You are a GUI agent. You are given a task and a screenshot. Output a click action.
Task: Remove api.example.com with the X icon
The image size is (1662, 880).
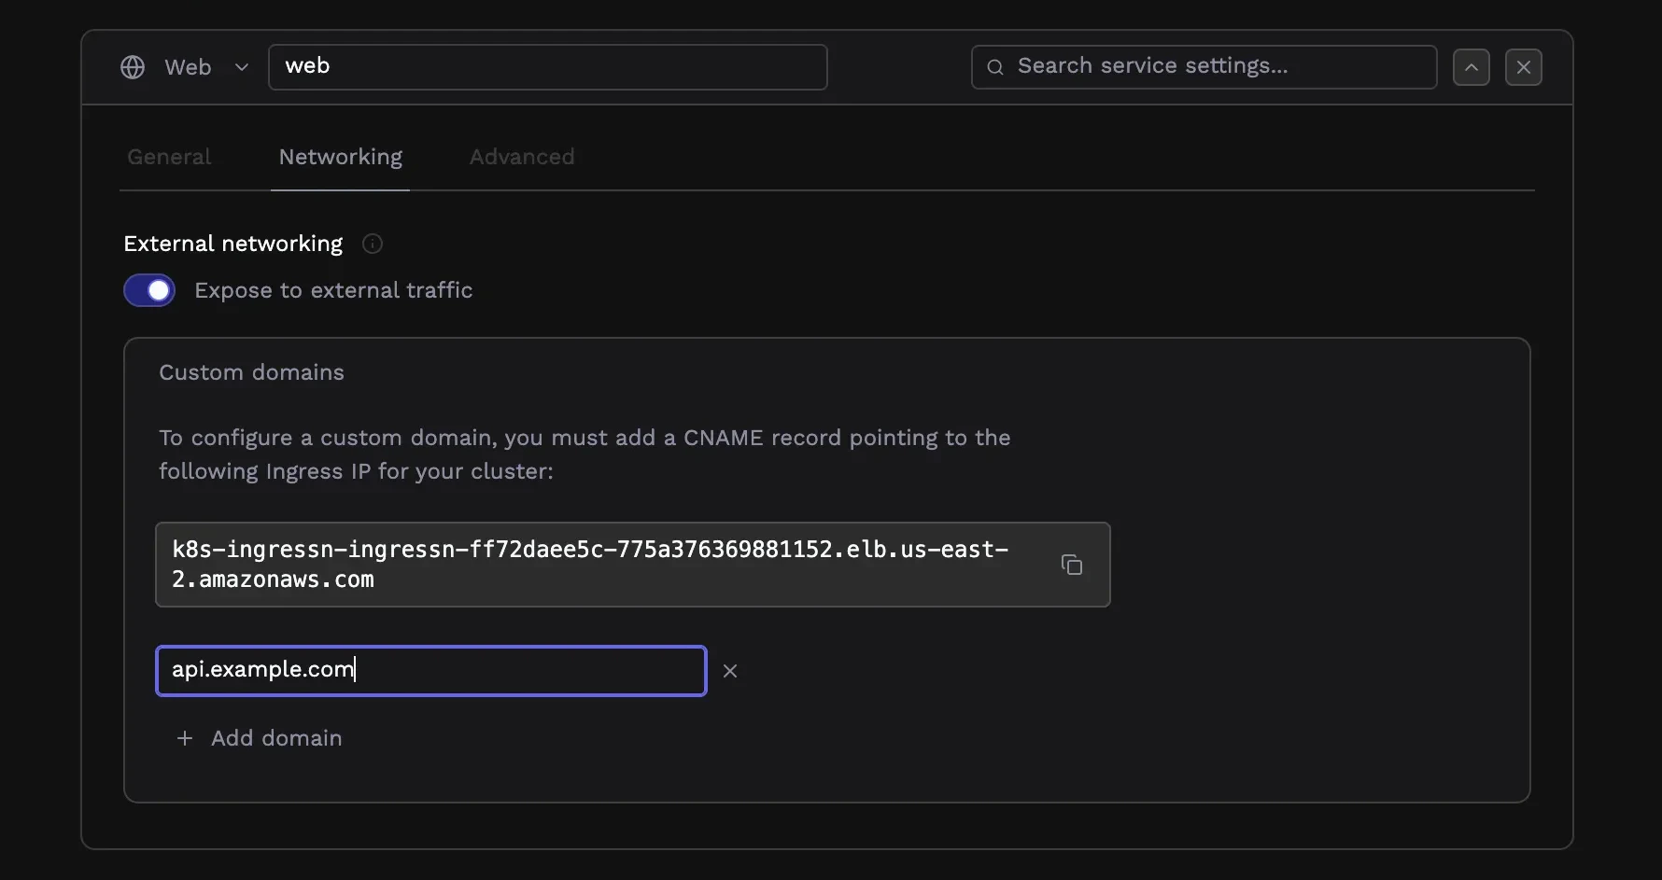point(730,670)
